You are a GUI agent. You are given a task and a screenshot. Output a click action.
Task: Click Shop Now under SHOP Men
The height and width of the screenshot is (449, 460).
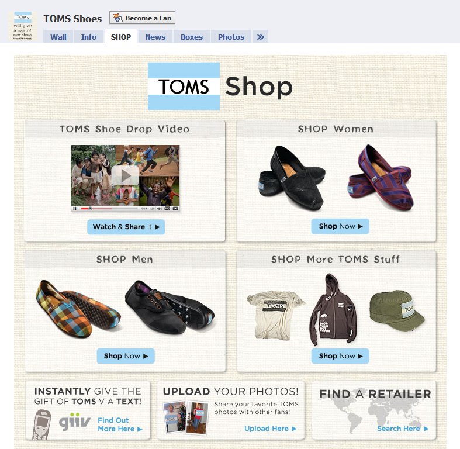pos(126,356)
